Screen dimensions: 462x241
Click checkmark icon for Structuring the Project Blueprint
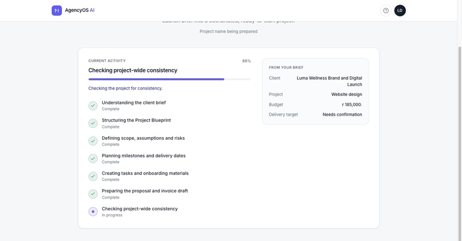click(93, 123)
